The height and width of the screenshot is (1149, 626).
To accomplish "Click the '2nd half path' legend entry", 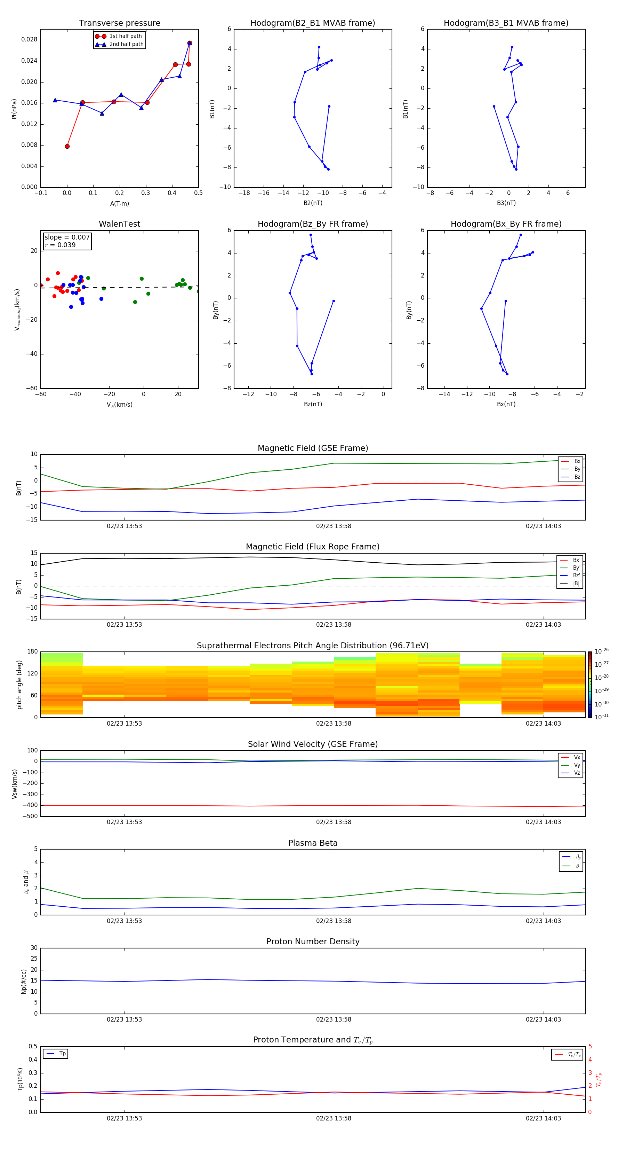I will pos(119,44).
